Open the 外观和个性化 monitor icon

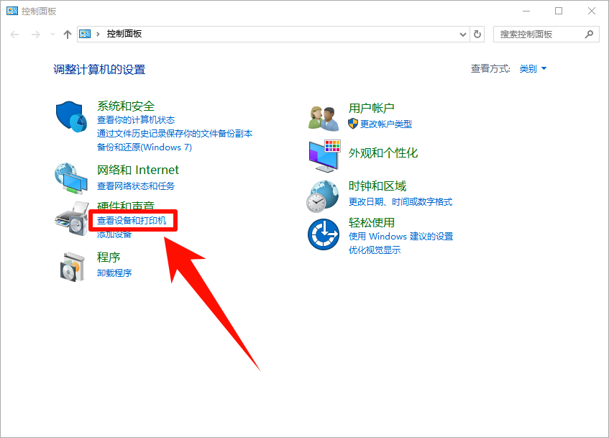click(x=324, y=155)
